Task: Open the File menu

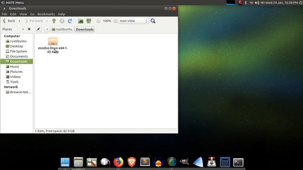Action: point(4,14)
